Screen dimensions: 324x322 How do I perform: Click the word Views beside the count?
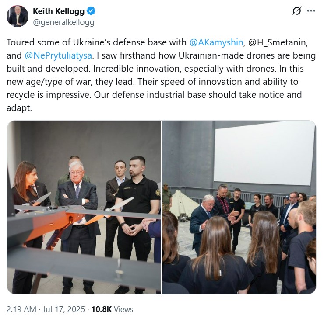[123, 309]
